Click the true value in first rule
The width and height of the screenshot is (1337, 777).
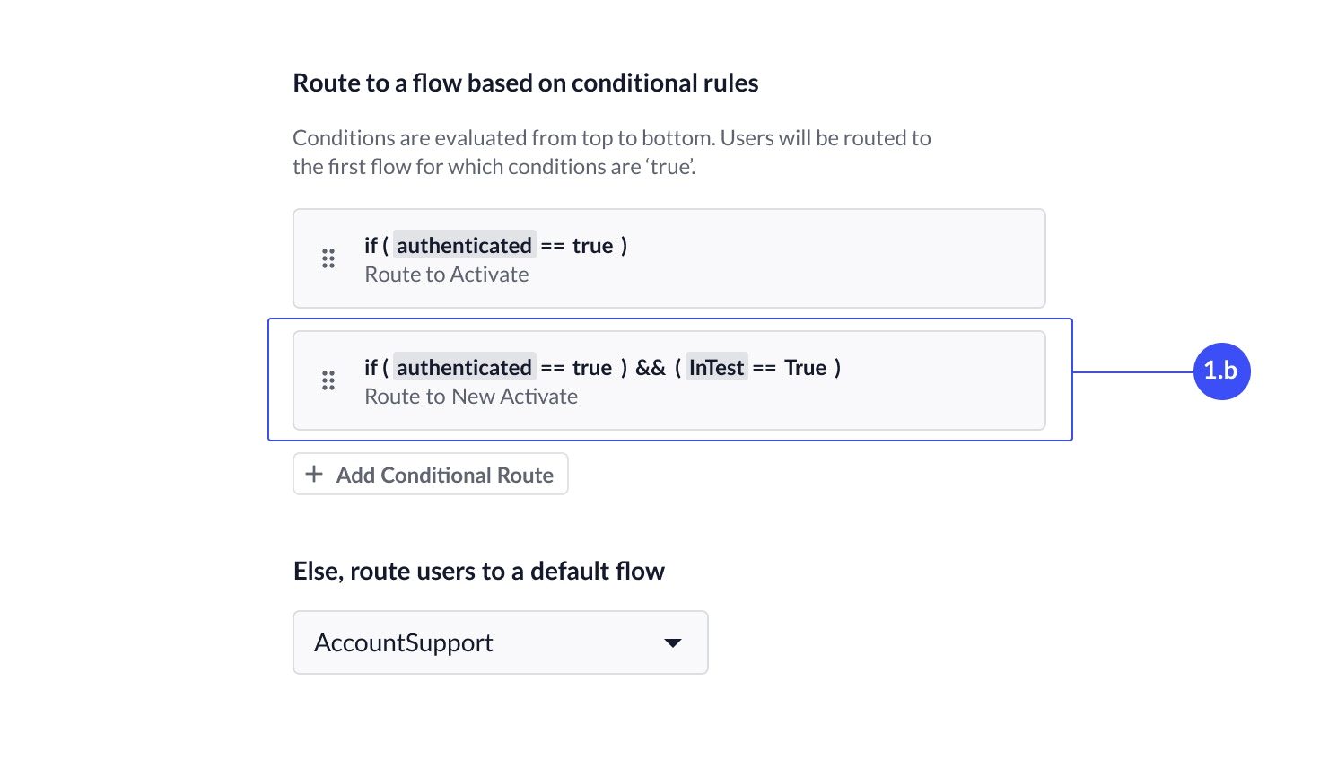coord(592,246)
